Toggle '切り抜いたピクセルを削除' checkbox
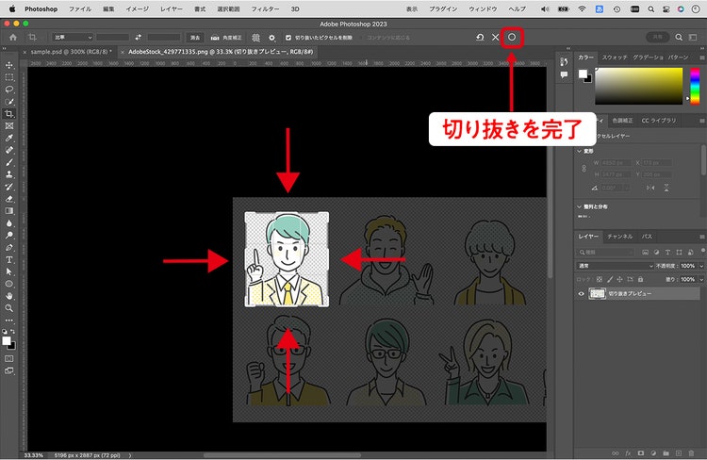 tap(288, 38)
